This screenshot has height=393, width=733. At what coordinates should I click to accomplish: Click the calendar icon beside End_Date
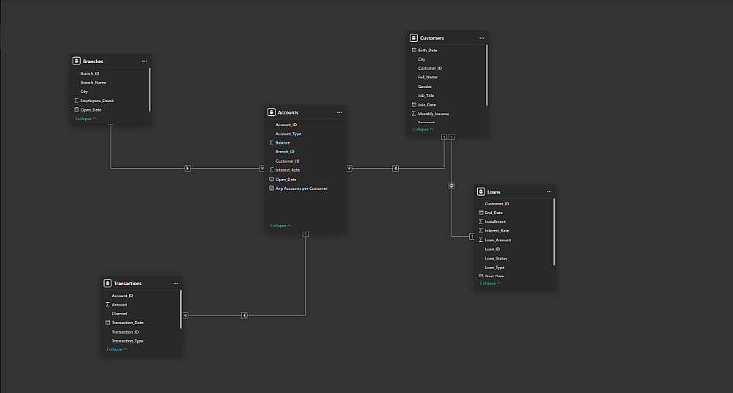(x=481, y=213)
